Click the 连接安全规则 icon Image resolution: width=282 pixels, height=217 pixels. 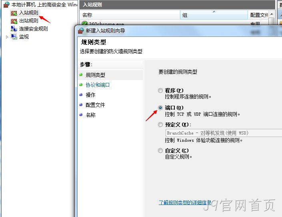[14, 29]
